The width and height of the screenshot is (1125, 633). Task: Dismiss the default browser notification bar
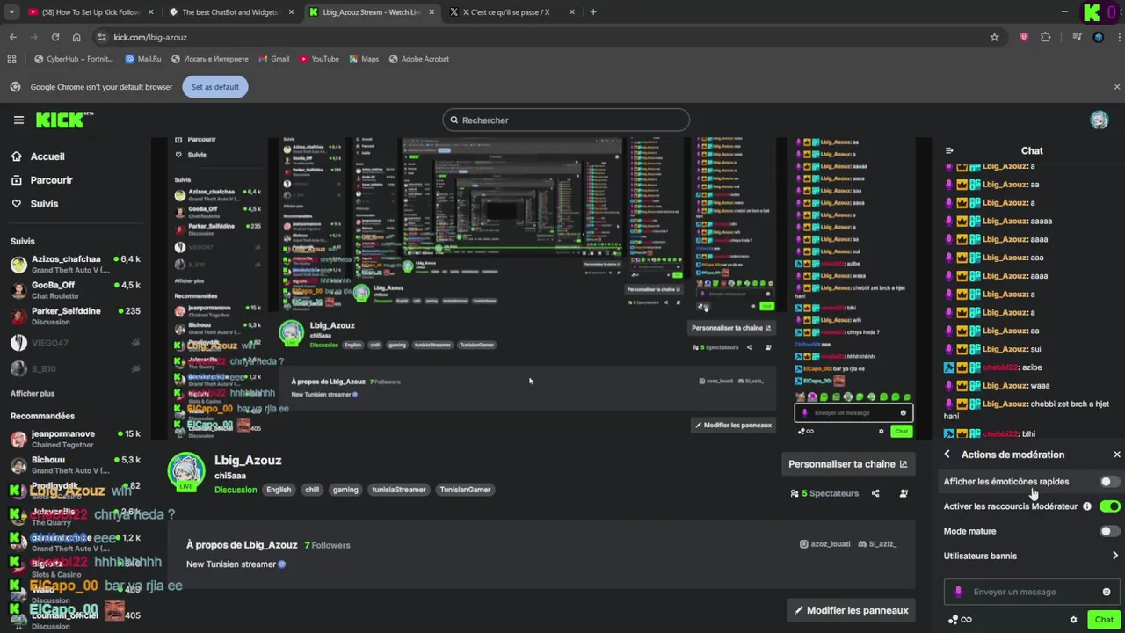1117,87
